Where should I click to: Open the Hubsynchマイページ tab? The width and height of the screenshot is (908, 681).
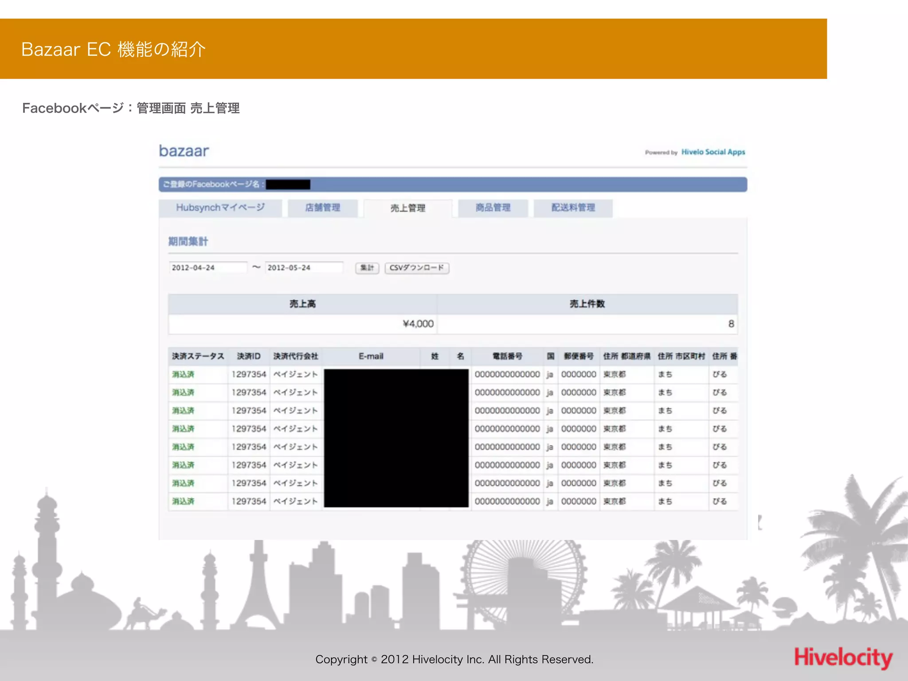click(x=220, y=208)
